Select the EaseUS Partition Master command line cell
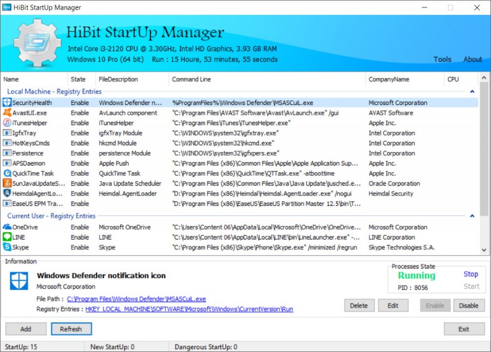The height and width of the screenshot is (352, 491). [266, 203]
